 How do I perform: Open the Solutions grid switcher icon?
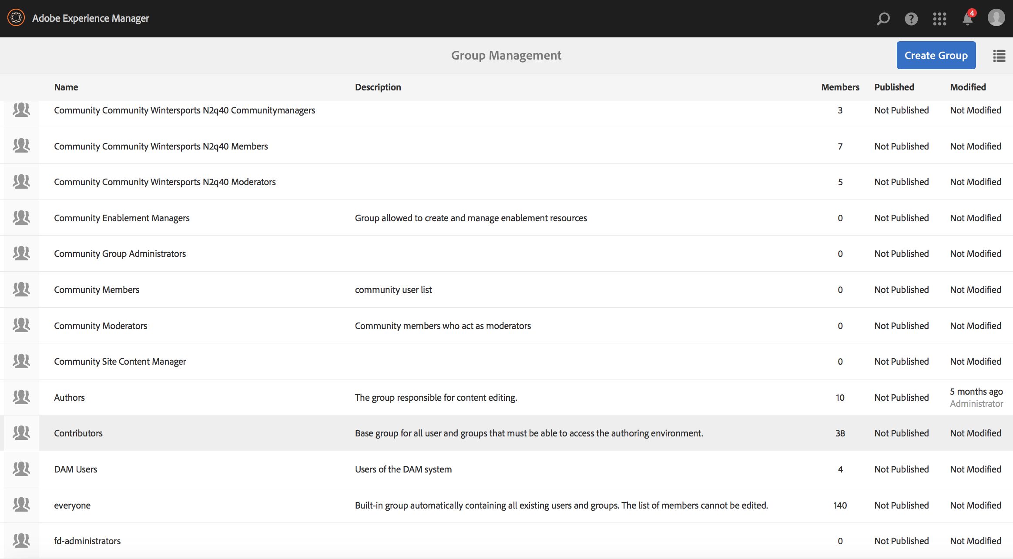pyautogui.click(x=939, y=19)
